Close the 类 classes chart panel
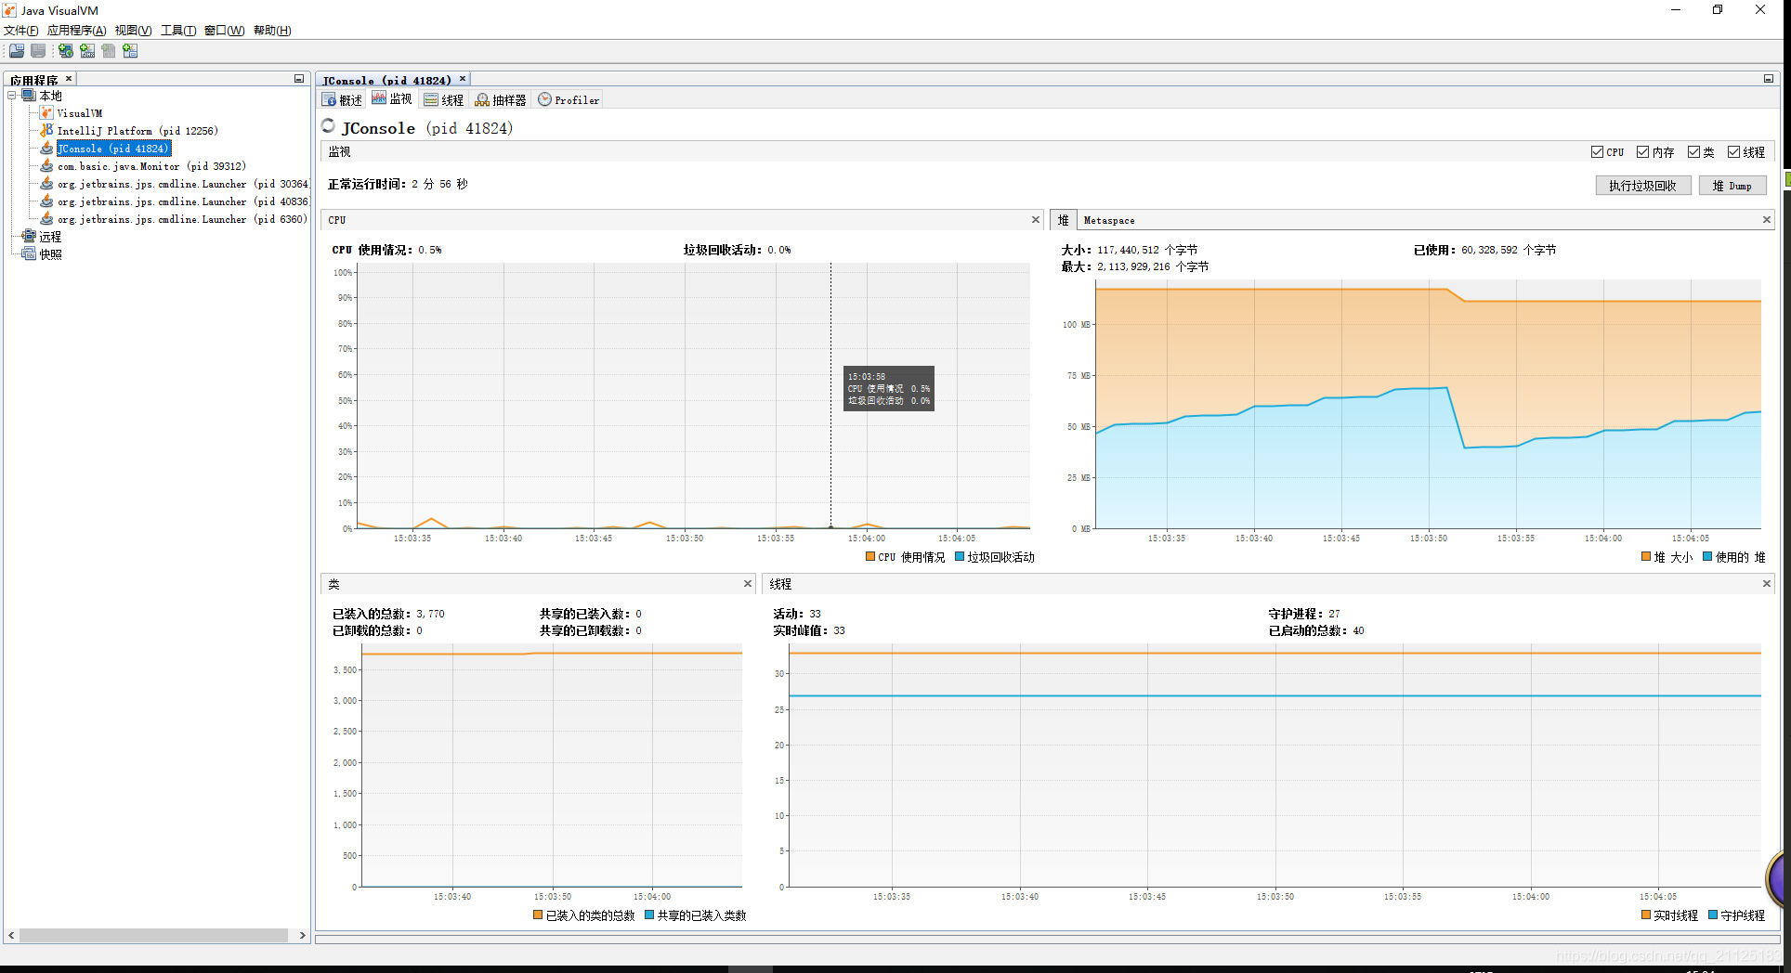Viewport: 1791px width, 973px height. coord(748,584)
